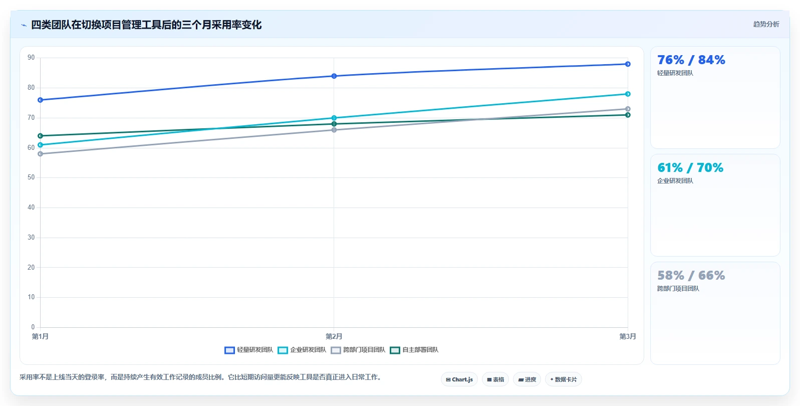The height and width of the screenshot is (406, 800).
Task: Select the blue 轻量研发团队 point at 第1月
Action: (41, 100)
